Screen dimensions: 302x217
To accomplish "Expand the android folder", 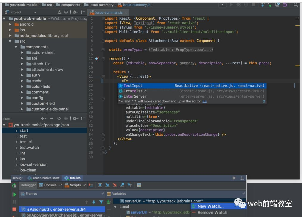I will (10, 24).
